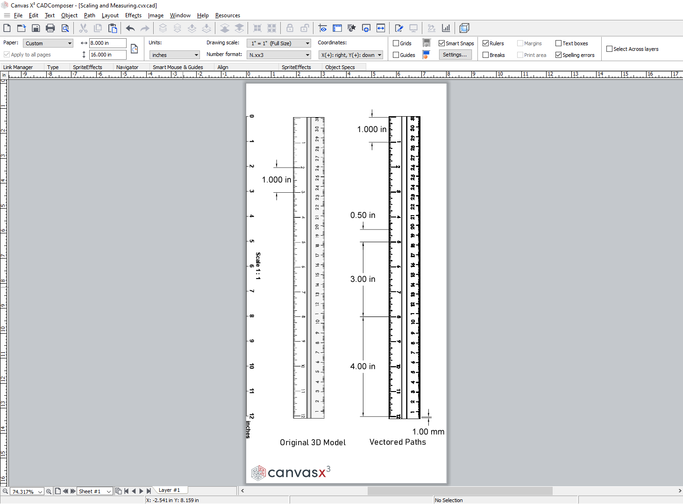The width and height of the screenshot is (683, 504).
Task: Click the Save document icon
Action: click(x=36, y=28)
